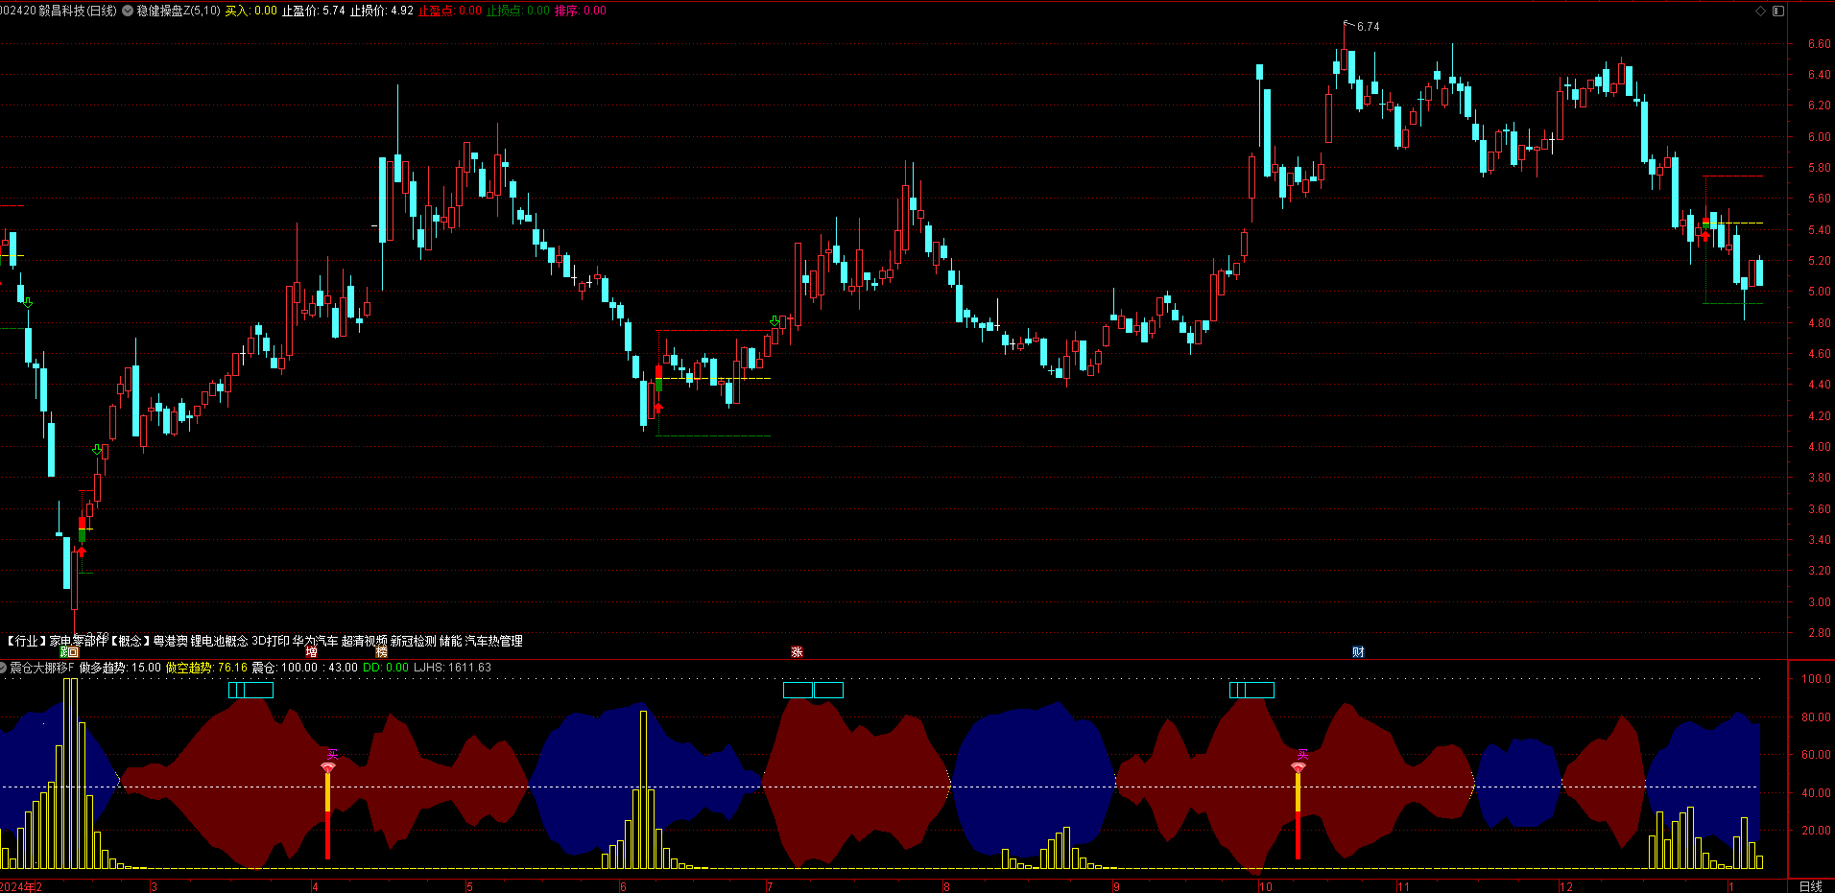Open the 汽车热管理 concept link
Image resolution: width=1835 pixels, height=893 pixels.
[494, 641]
